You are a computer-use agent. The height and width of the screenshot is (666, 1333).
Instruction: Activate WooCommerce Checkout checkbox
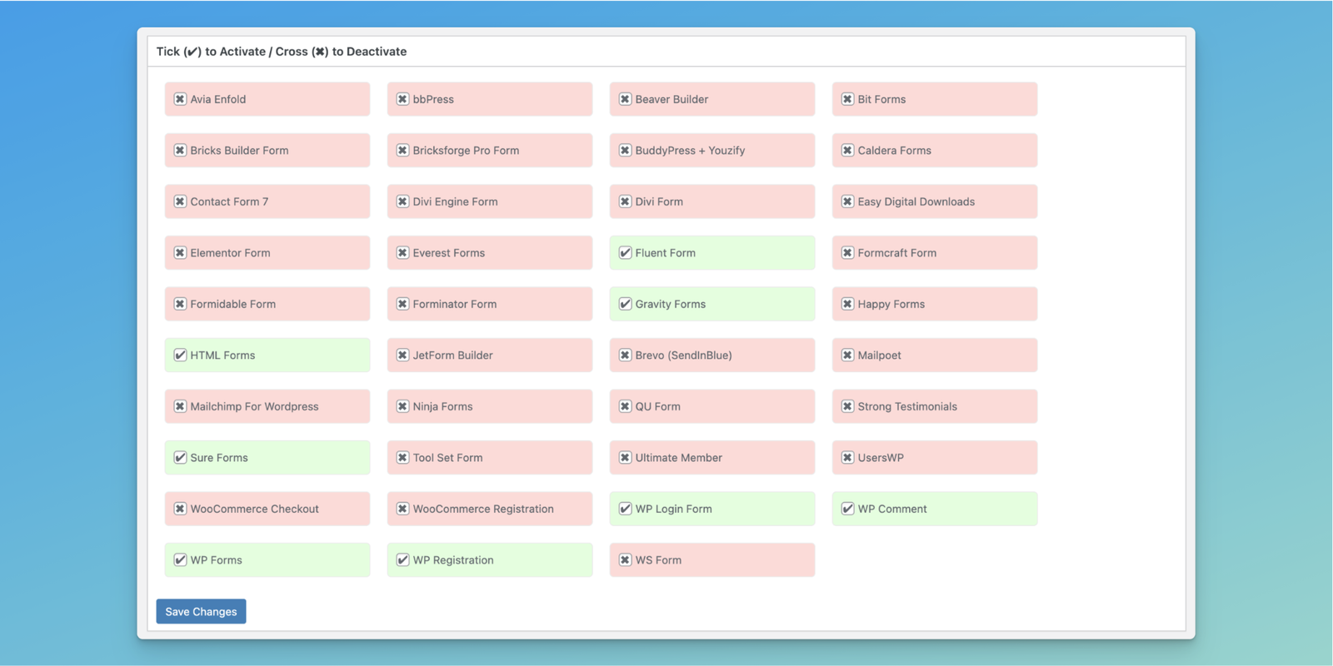180,509
